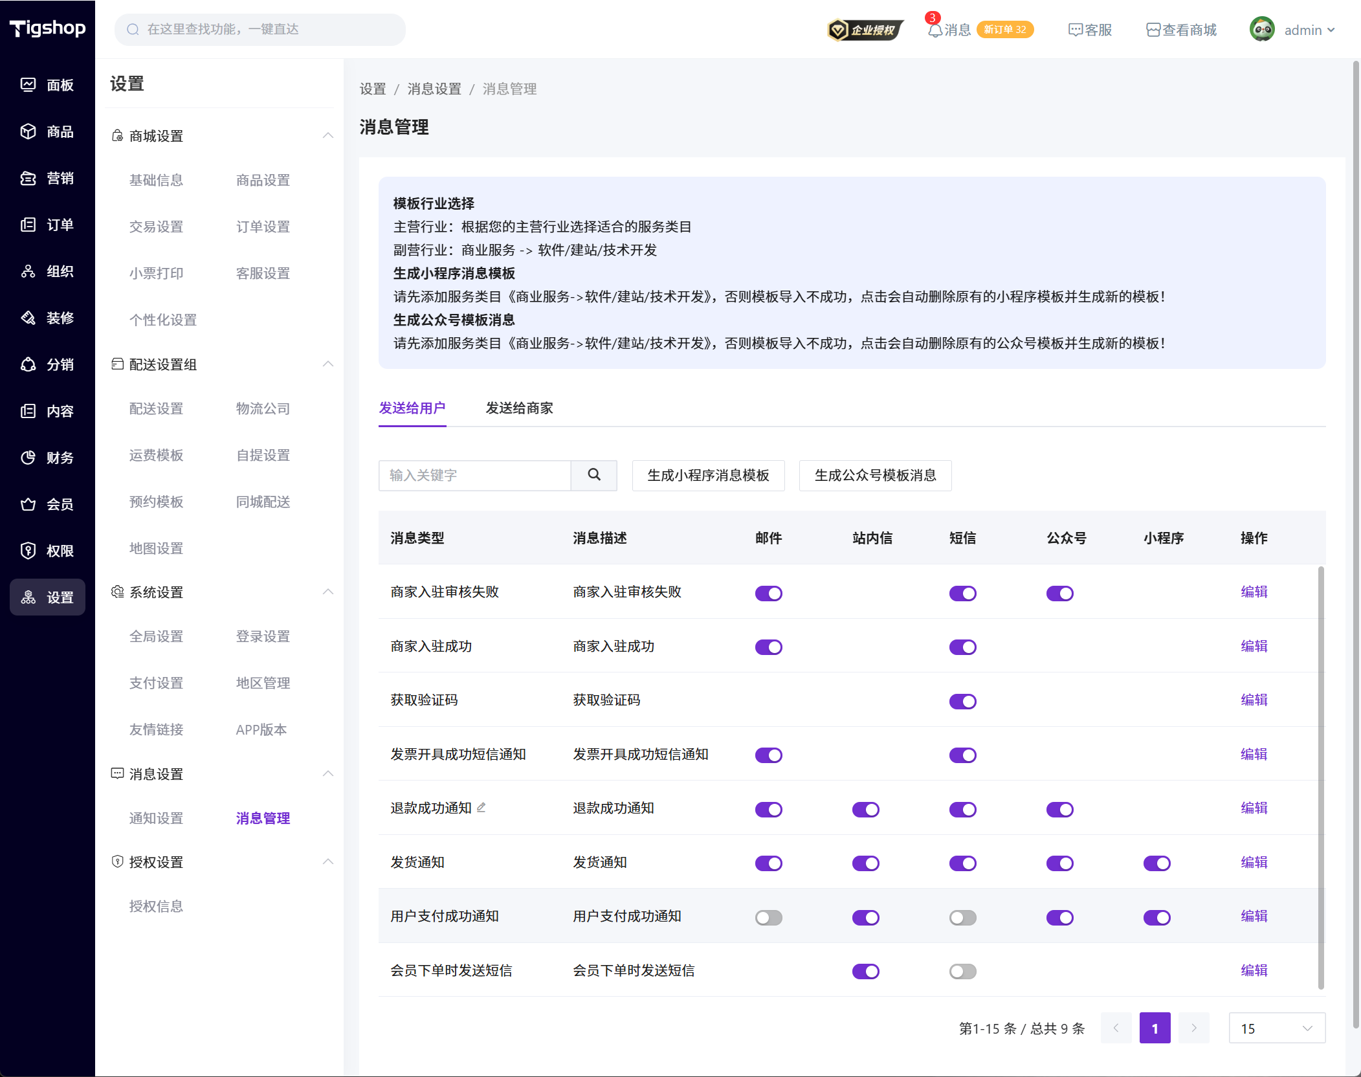The image size is (1361, 1077).
Task: Enable 邮件 toggle for 用户支付成功通知
Action: click(x=768, y=917)
